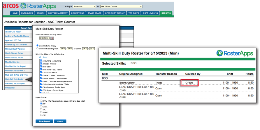Uncheck Complaint Resolution Officer skill

[x=41, y=84]
